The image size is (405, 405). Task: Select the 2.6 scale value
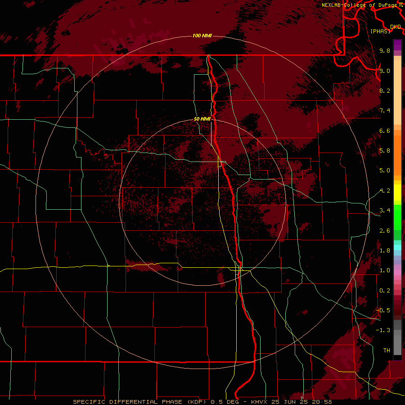pyautogui.click(x=385, y=231)
